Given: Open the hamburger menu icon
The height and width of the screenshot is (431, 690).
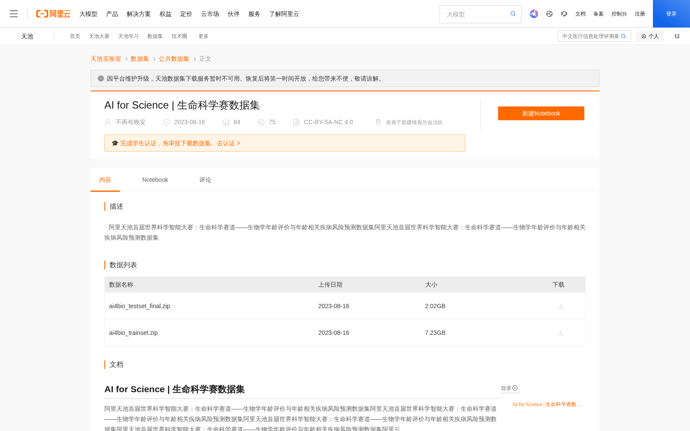Looking at the screenshot, I should (14, 14).
